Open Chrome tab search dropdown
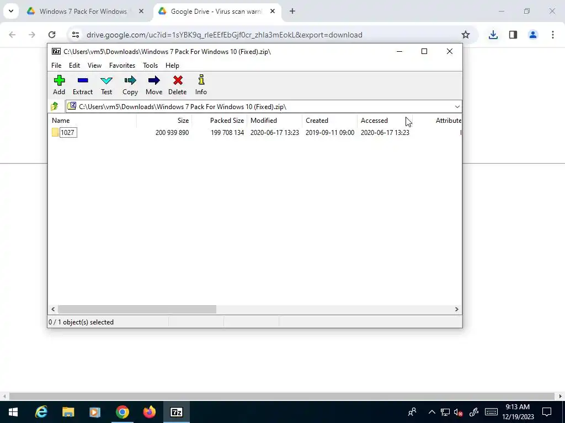The height and width of the screenshot is (423, 565). (x=11, y=11)
